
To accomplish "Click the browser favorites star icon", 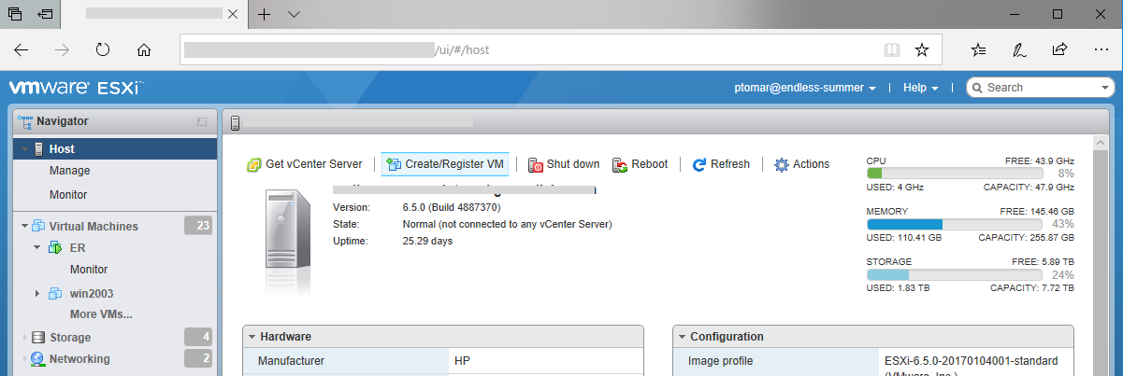I will pos(922,49).
